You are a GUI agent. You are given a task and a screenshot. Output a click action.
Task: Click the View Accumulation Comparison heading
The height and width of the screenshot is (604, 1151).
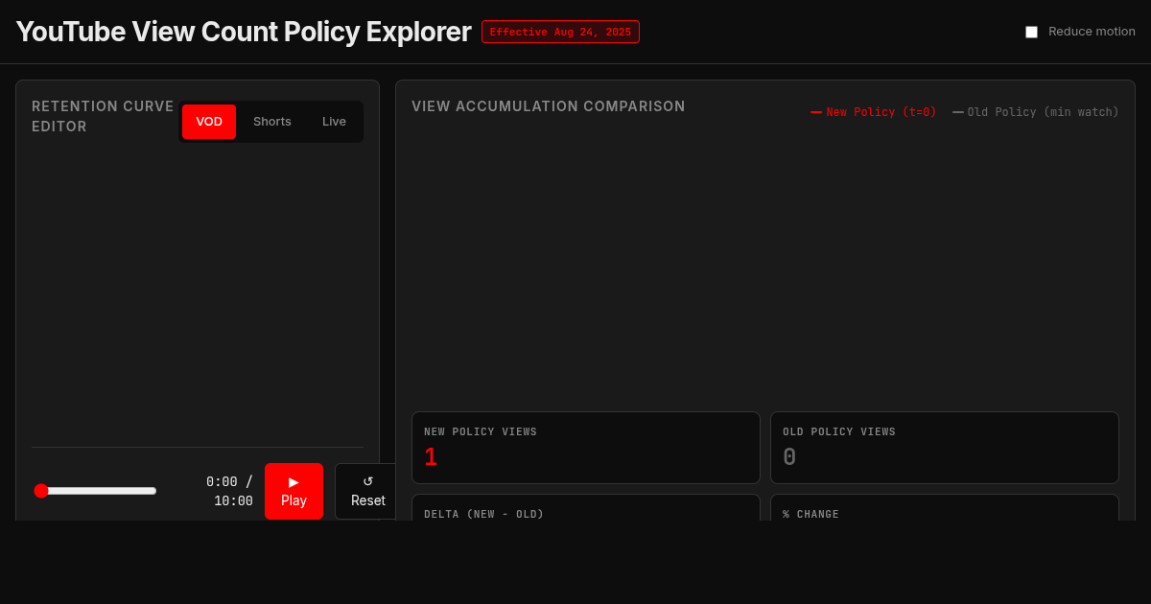click(549, 106)
